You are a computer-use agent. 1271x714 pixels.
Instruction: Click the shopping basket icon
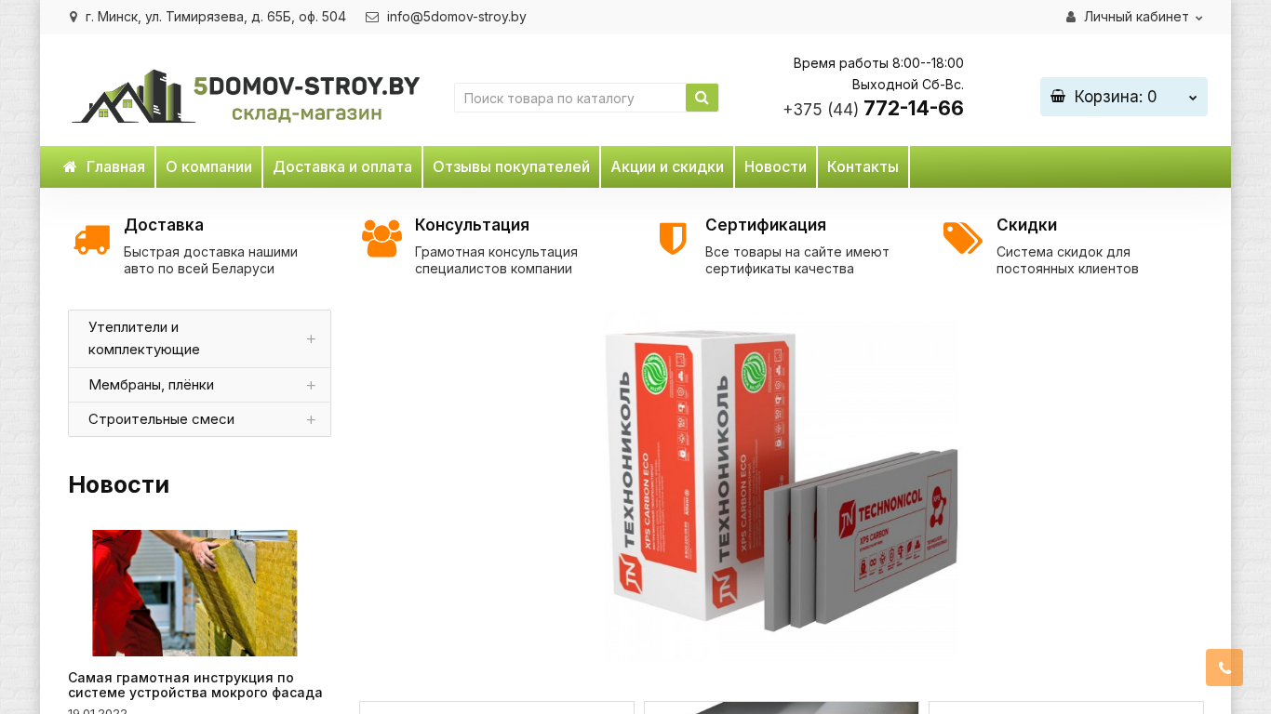(1058, 97)
